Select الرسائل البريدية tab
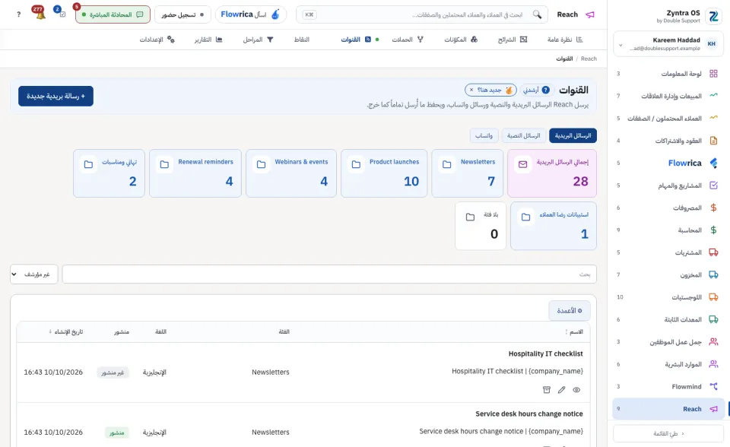Screen dimensions: 730x447 [x=573, y=135]
